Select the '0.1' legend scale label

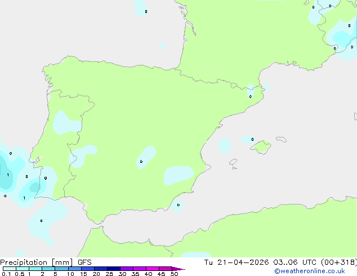click(x=6, y=274)
